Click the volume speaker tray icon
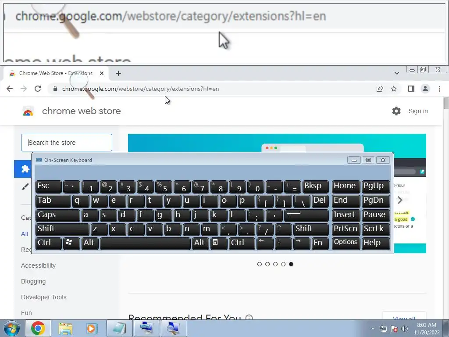This screenshot has height=337, width=449. pos(404,329)
